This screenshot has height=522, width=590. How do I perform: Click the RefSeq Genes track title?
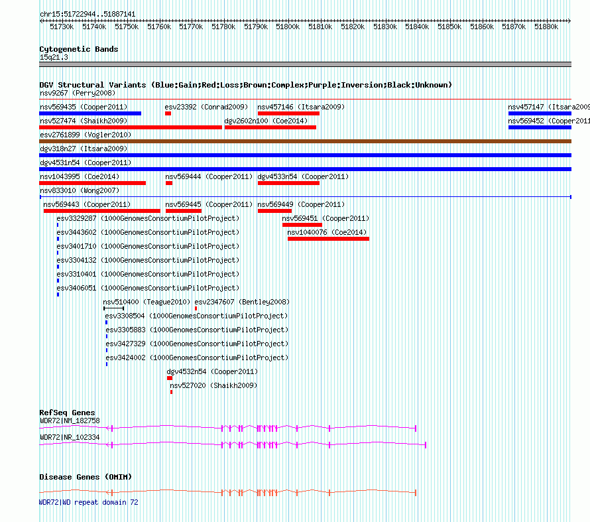67,413
